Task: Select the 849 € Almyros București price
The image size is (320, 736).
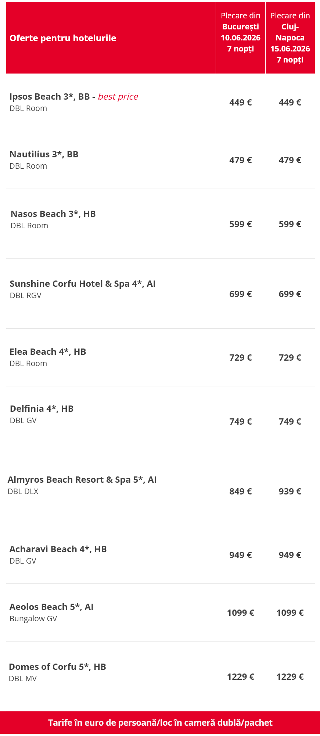Action: pyautogui.click(x=240, y=492)
